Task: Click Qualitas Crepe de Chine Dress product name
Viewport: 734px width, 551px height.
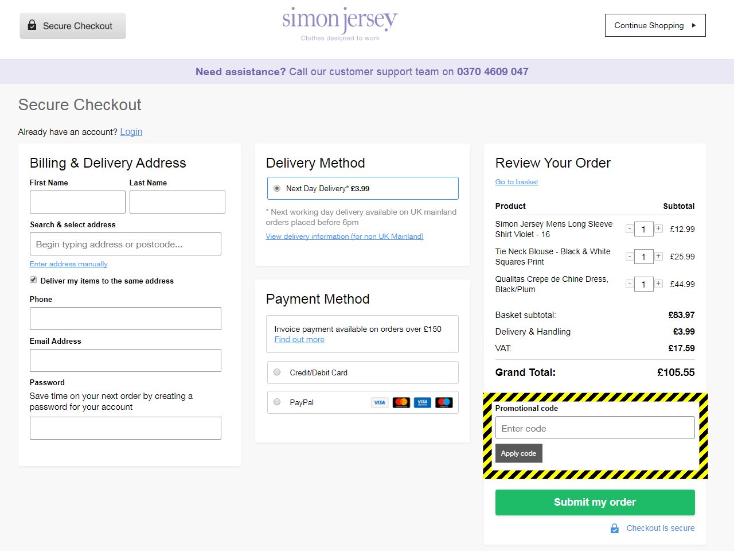Action: (552, 284)
